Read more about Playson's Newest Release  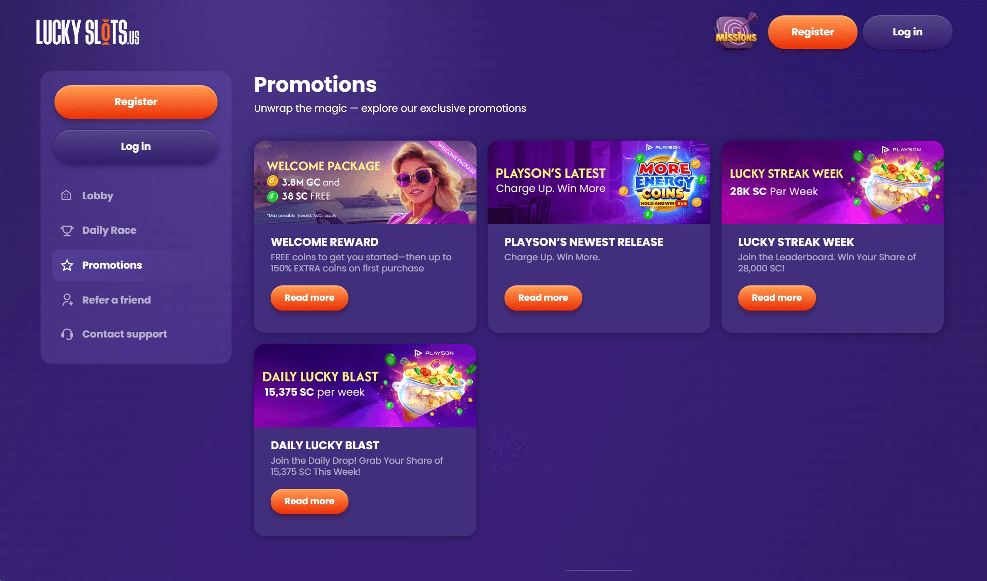click(x=543, y=298)
